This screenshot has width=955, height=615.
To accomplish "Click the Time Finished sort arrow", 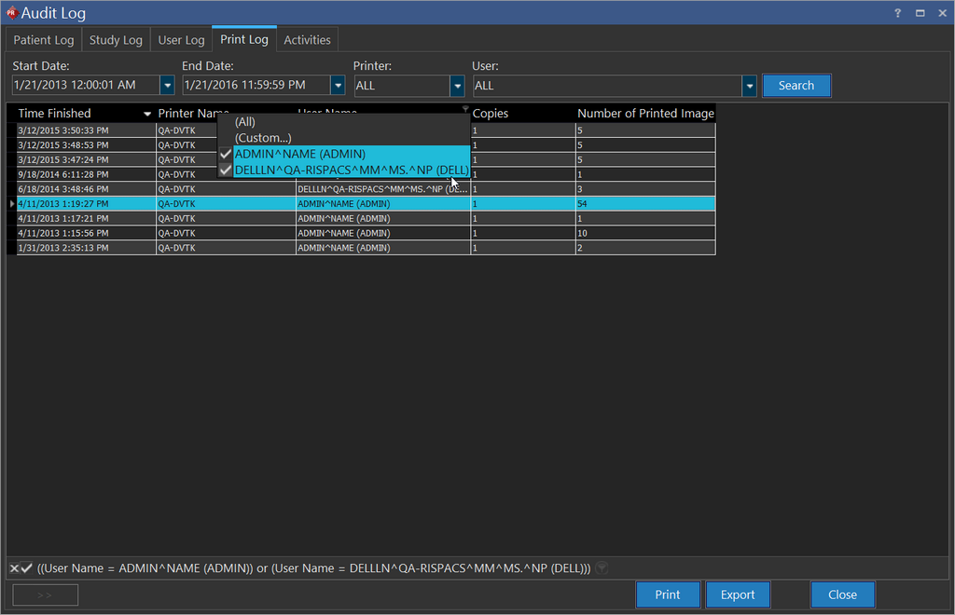I will click(146, 114).
